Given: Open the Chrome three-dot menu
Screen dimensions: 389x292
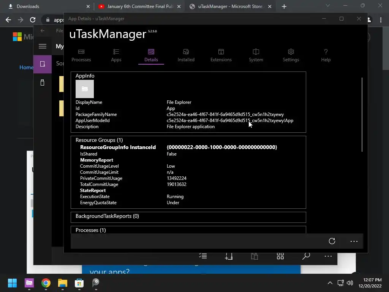Looking at the screenshot, I should point(381,20).
